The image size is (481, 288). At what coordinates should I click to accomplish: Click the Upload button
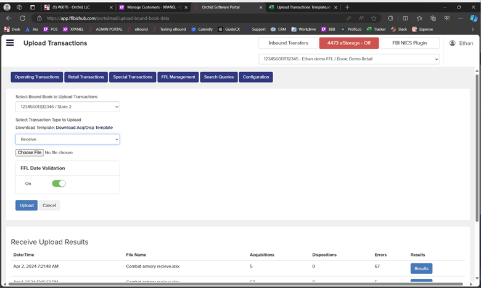point(27,205)
